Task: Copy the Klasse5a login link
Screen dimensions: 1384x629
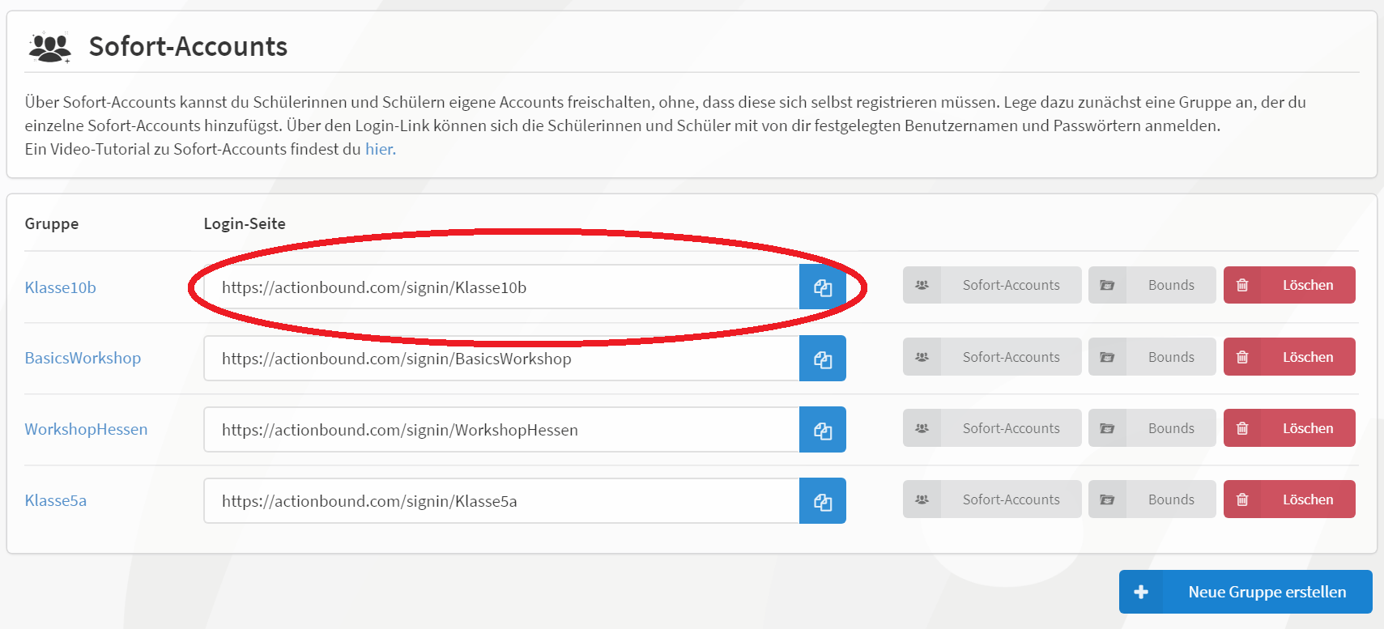Action: point(823,501)
